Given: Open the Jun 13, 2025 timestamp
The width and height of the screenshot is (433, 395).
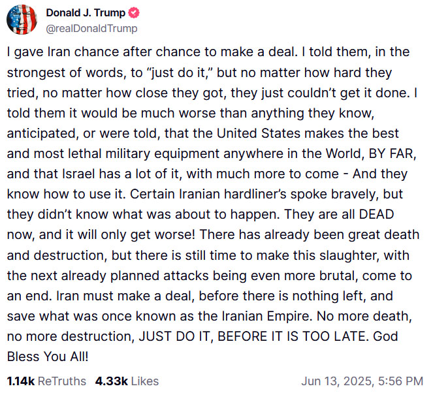Looking at the screenshot, I should pos(340,381).
